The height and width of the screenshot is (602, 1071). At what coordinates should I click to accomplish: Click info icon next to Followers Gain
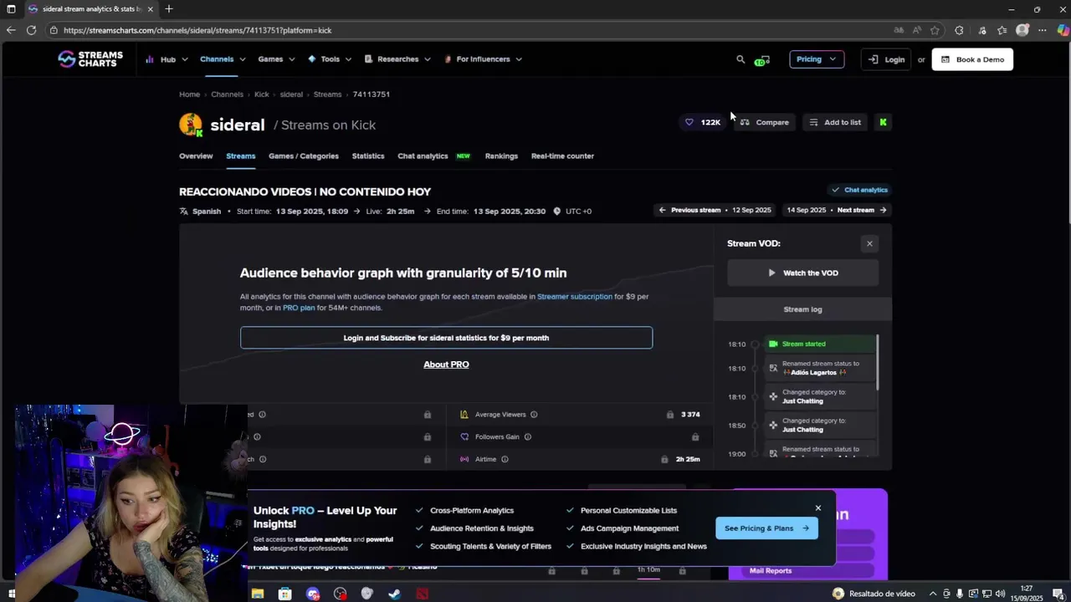tap(527, 436)
